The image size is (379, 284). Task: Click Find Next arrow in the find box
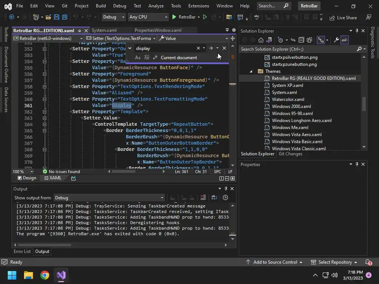pos(211,48)
